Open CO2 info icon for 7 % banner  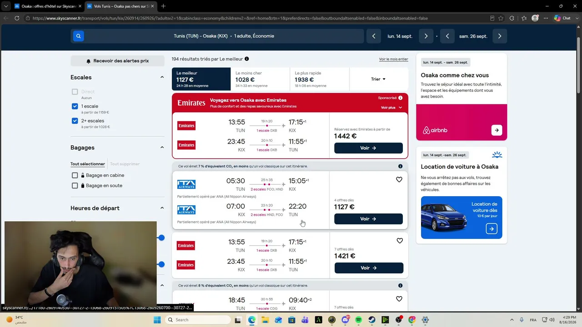(401, 166)
